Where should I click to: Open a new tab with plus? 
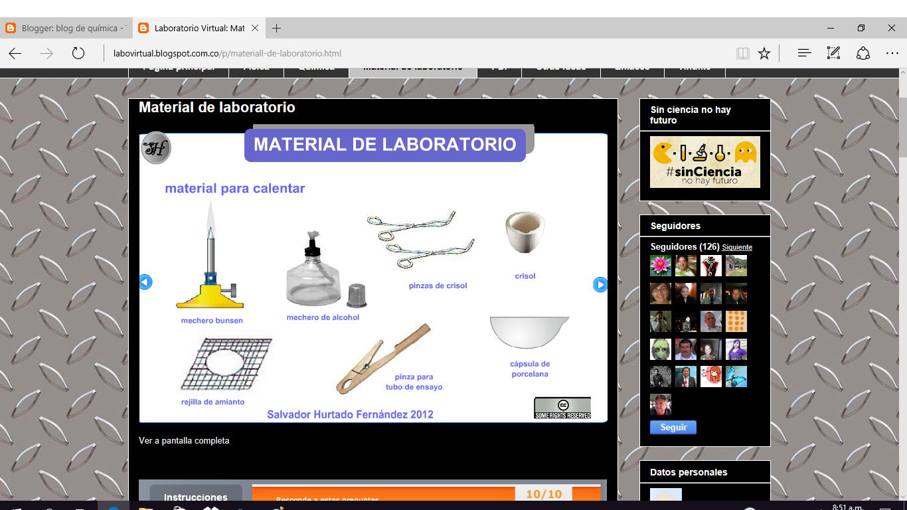tap(277, 28)
